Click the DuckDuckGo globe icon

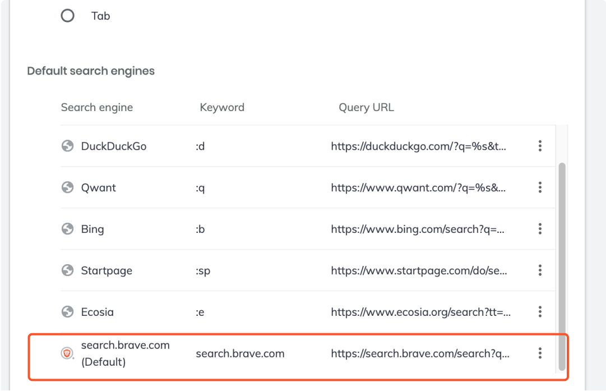point(68,146)
